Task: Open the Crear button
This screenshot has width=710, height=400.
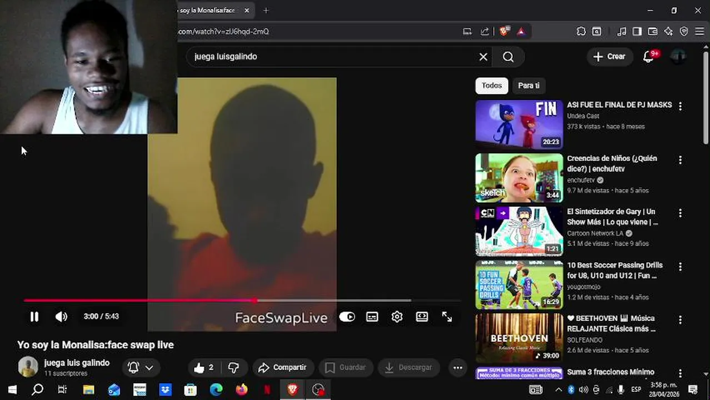Action: (x=609, y=57)
